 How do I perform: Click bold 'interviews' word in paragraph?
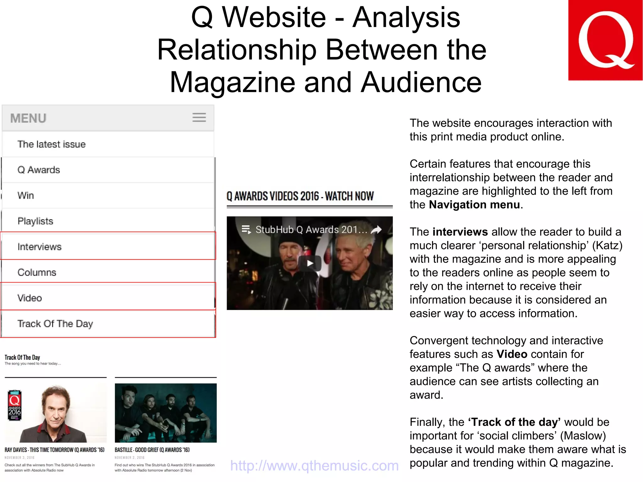pyautogui.click(x=460, y=232)
